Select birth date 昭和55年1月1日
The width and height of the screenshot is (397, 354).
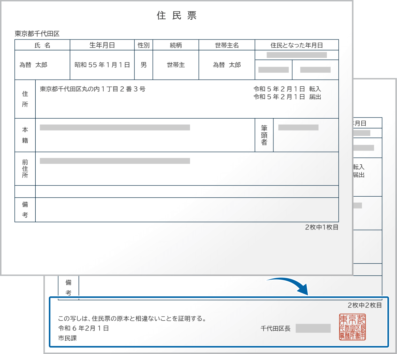pos(102,65)
